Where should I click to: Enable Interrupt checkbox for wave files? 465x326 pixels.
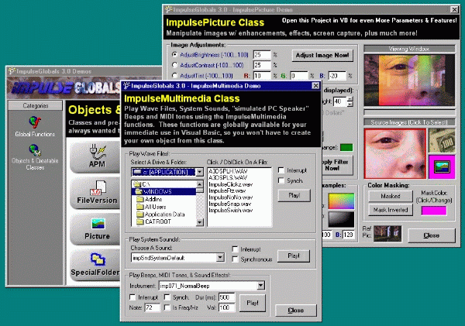point(281,170)
